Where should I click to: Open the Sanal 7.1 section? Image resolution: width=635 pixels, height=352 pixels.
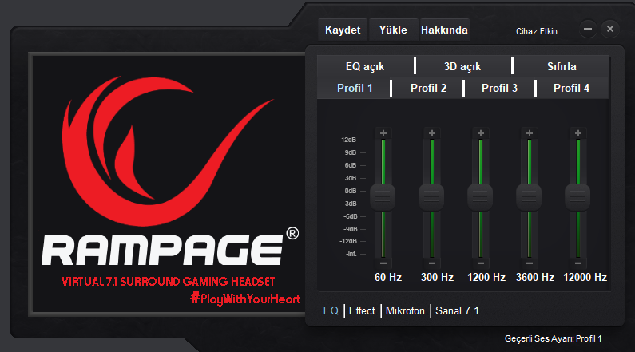[x=457, y=310]
